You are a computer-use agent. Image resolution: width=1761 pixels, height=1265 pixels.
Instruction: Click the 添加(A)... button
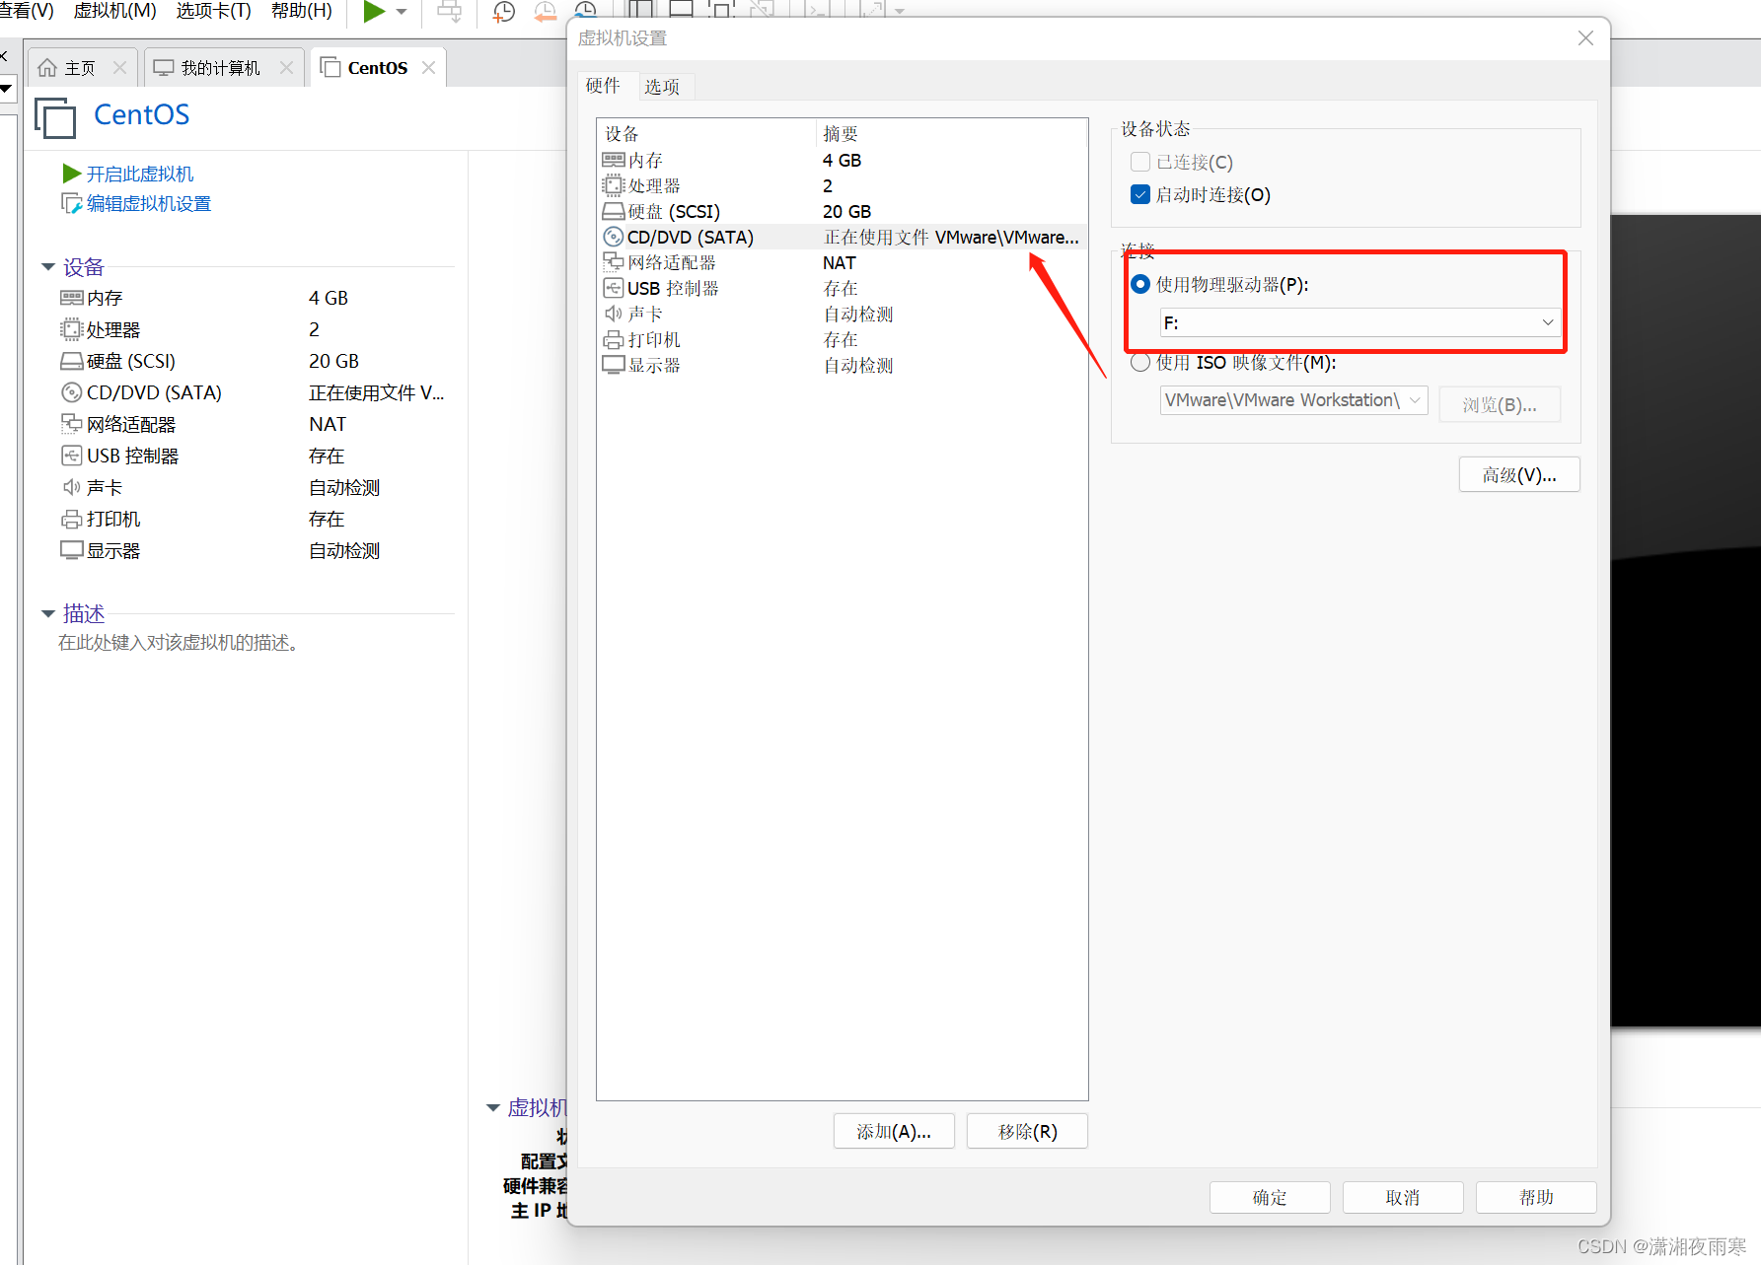[894, 1131]
